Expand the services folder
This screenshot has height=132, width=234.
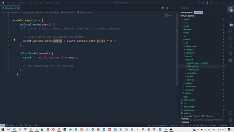click(x=190, y=80)
